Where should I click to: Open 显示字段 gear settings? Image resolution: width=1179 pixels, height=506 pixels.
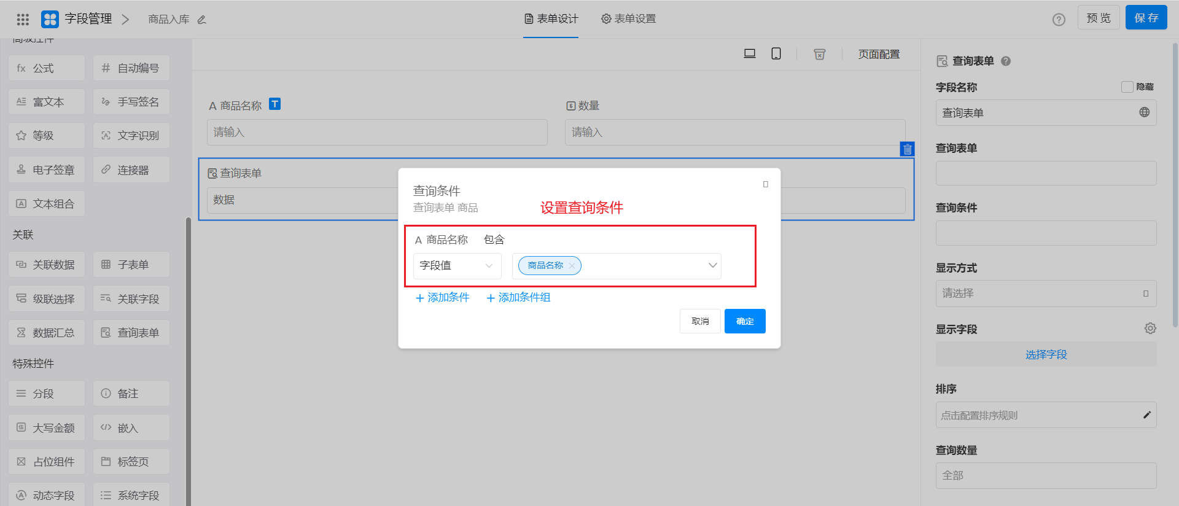point(1150,329)
